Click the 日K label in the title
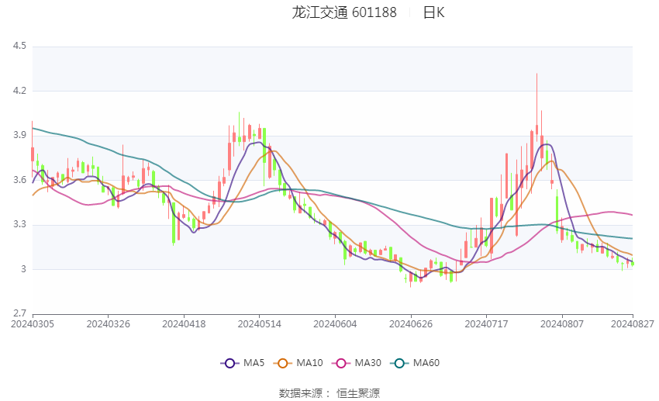This screenshot has width=659, height=401. [x=433, y=12]
